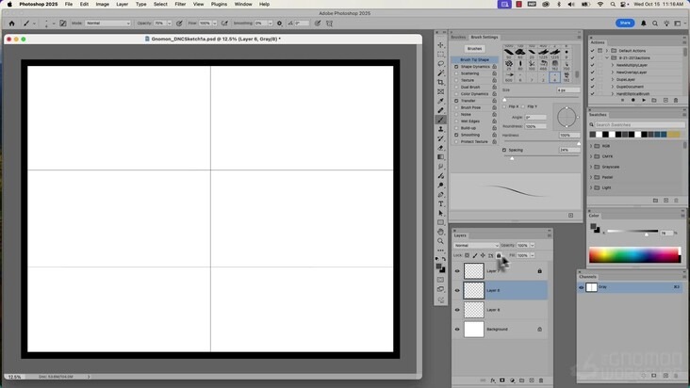Click the lock all icon in Layers
The image size is (690, 388).
point(499,255)
